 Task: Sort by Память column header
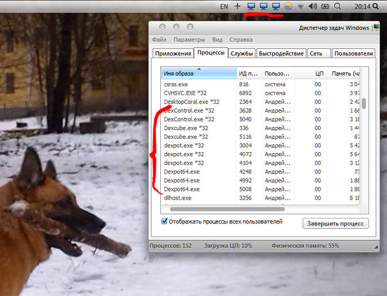344,73
